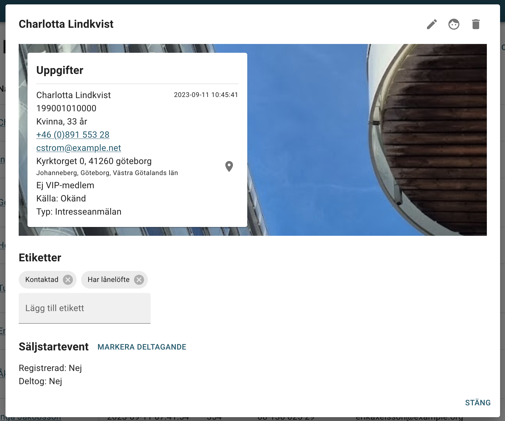Remove the Har lånelöfte tag
The width and height of the screenshot is (505, 421).
coord(139,280)
